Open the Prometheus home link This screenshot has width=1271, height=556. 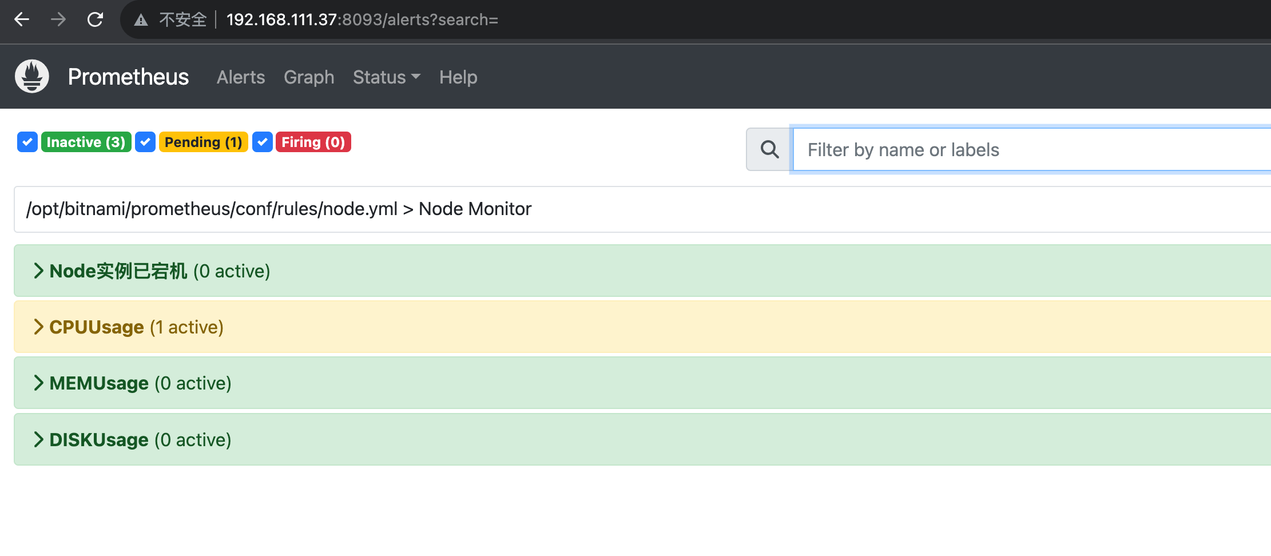pyautogui.click(x=128, y=77)
